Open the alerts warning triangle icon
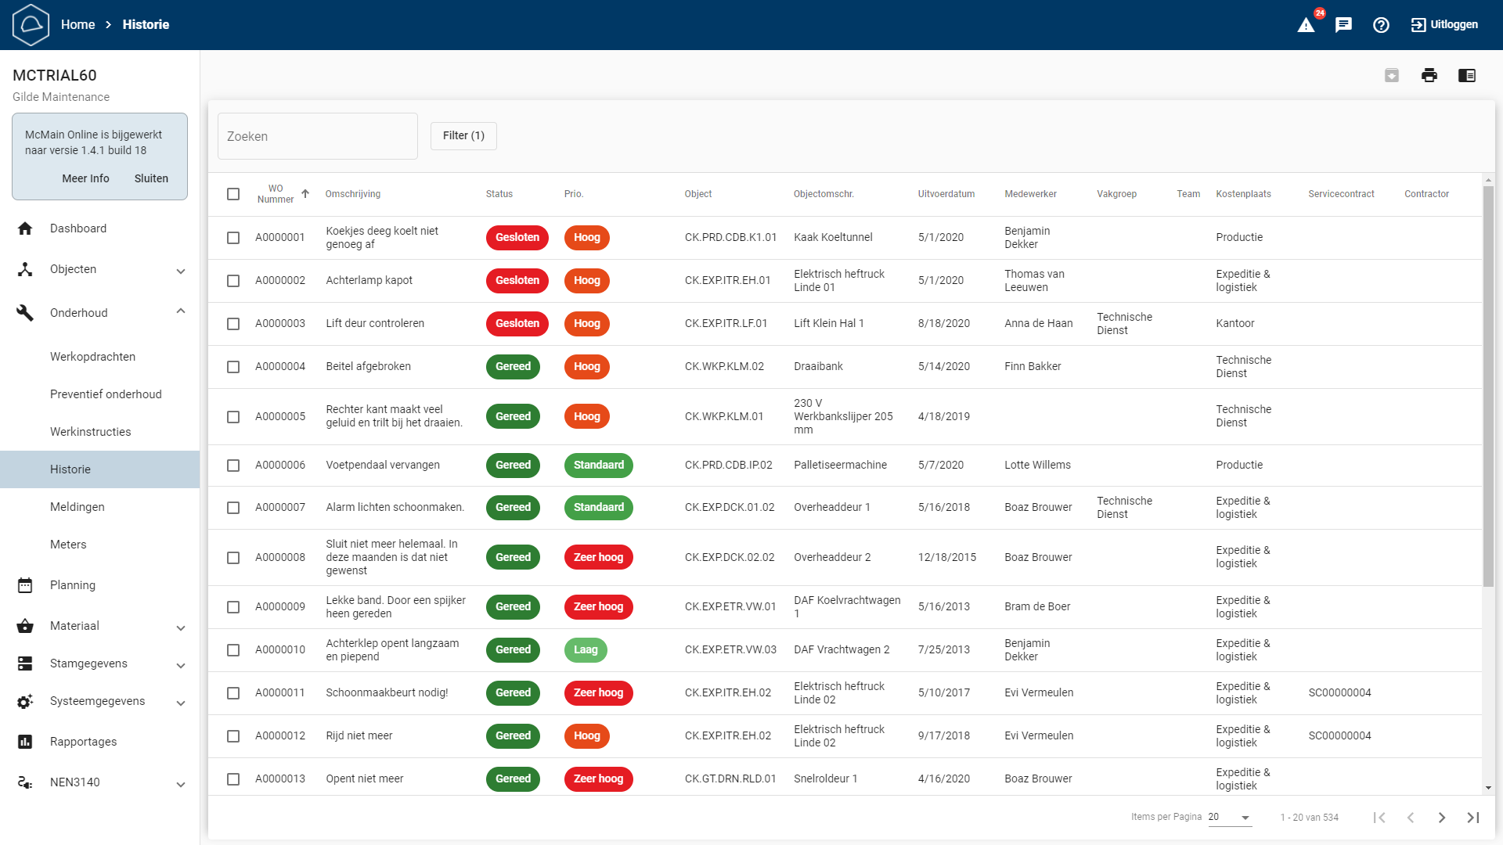 click(x=1307, y=25)
